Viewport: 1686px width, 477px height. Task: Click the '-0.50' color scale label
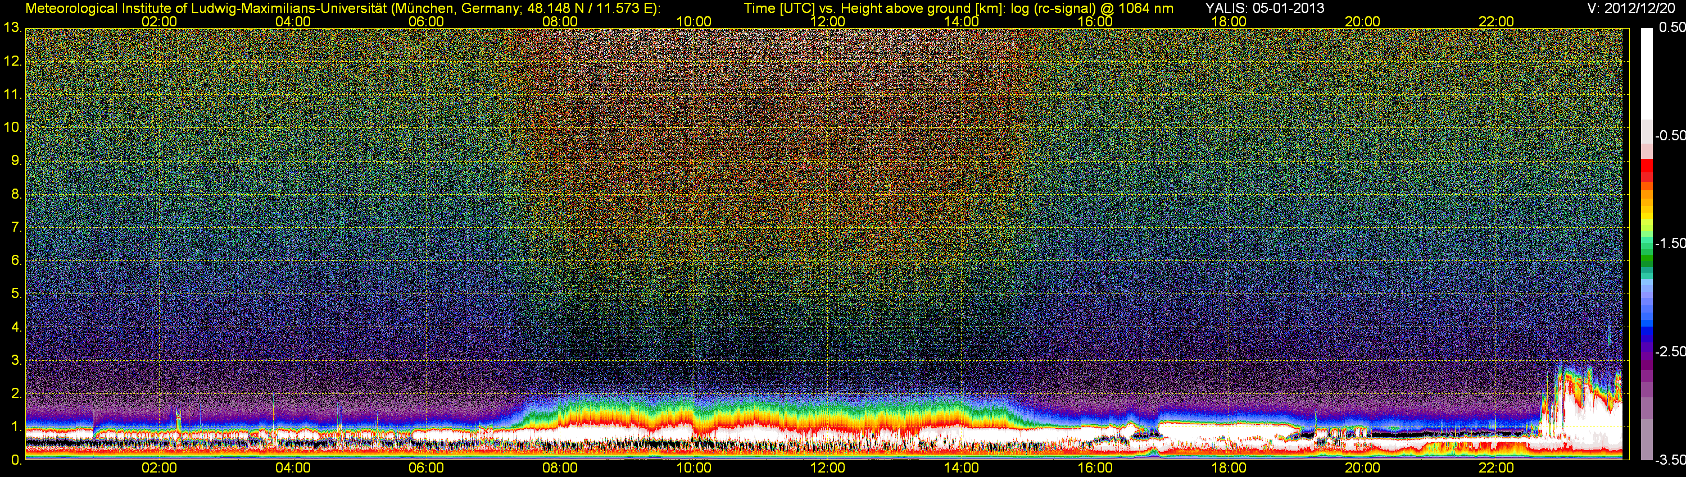(x=1670, y=135)
